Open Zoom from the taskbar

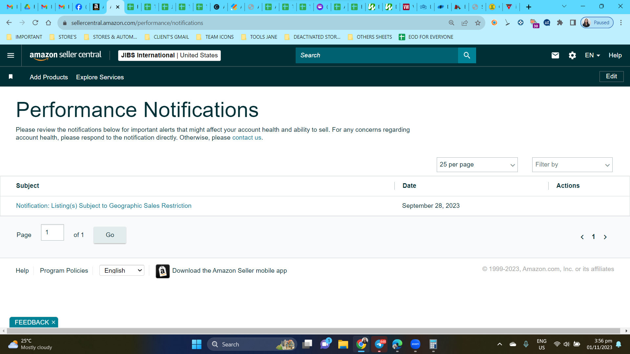click(x=415, y=344)
